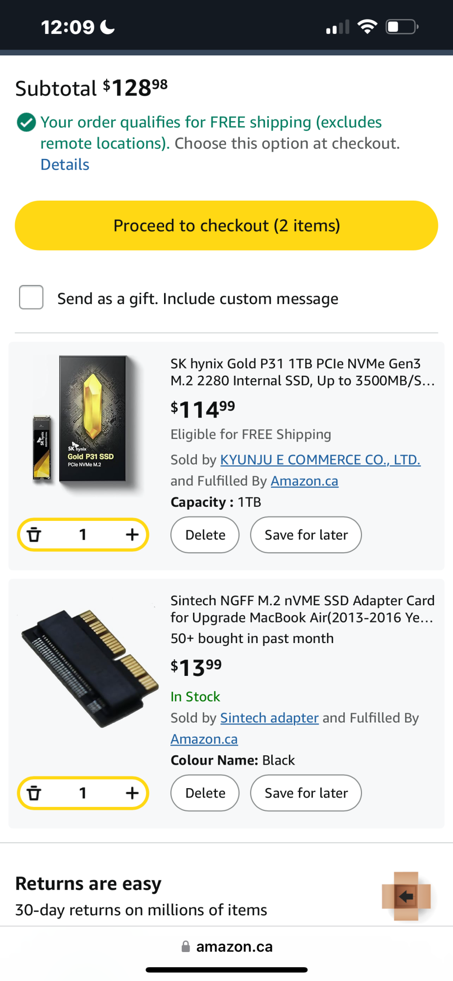Delete the Sintech M.2 adapter card
Screen dimensions: 453x981
pos(205,793)
